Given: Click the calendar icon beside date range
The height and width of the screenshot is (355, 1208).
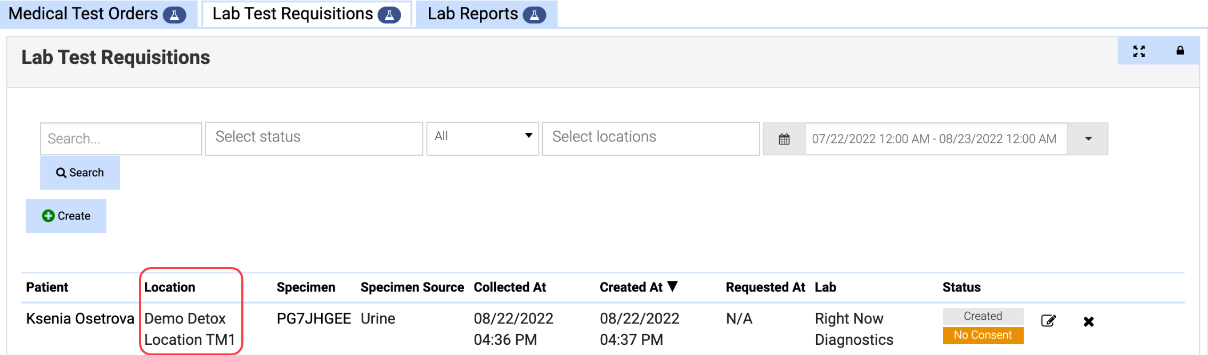Looking at the screenshot, I should 784,139.
